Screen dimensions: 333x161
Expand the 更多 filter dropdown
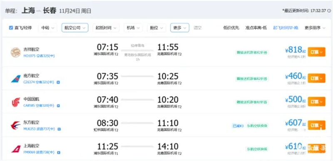(180, 28)
